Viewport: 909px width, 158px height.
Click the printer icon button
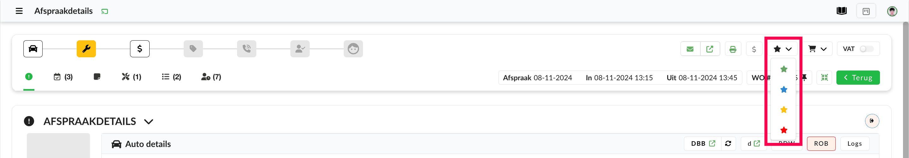click(733, 49)
